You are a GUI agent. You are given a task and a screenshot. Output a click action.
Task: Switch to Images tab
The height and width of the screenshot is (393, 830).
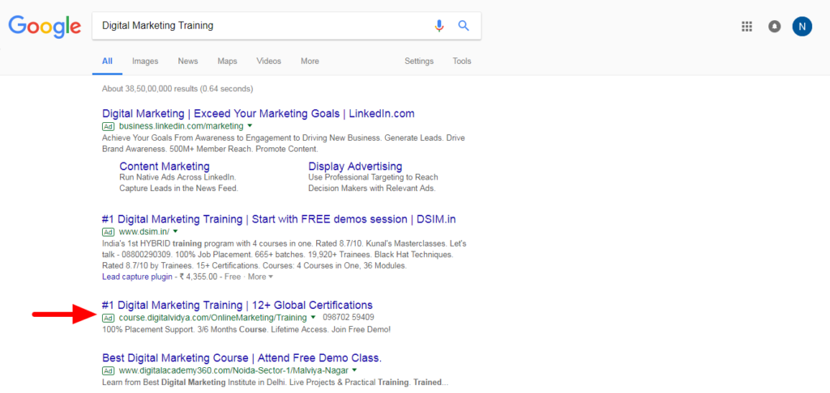click(145, 61)
